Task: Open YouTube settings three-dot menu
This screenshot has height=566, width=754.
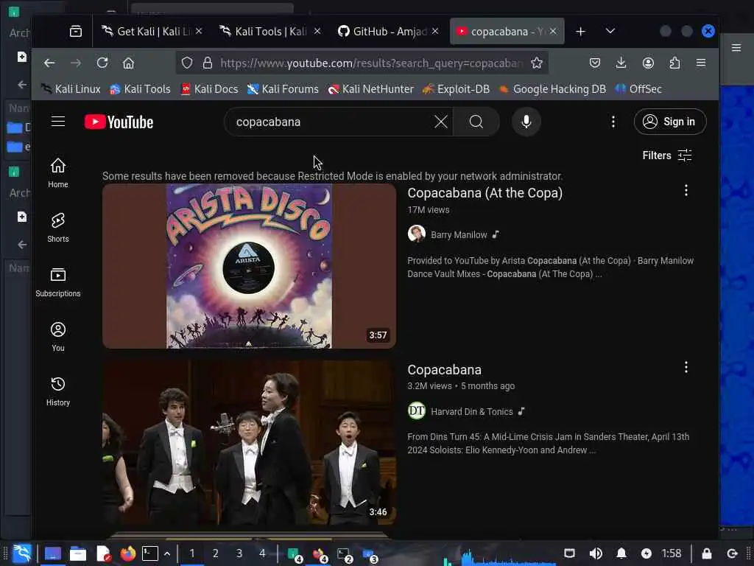Action: coord(613,122)
